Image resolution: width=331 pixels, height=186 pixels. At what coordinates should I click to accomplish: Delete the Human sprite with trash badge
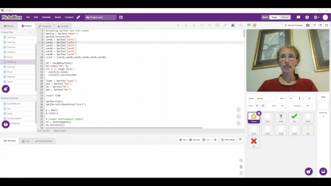(259, 114)
